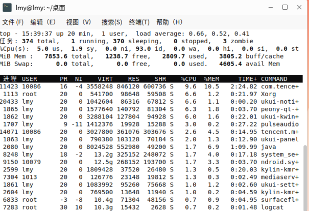Open the 搜索 (S) menu
Viewport: 309px width, 211px height.
tap(112, 22)
